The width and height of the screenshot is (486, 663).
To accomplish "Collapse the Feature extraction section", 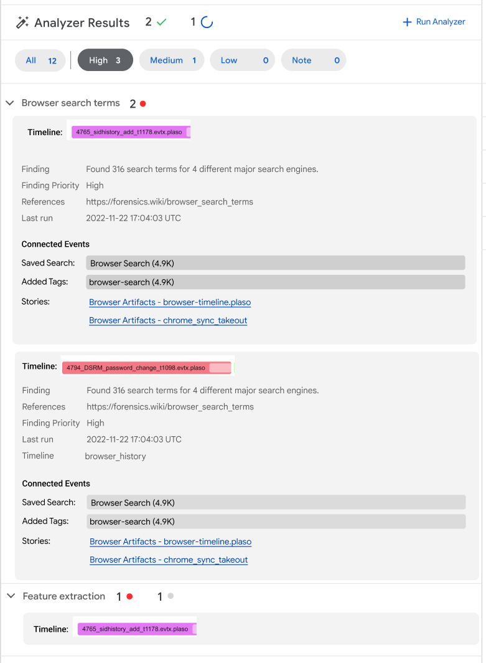I will point(10,596).
